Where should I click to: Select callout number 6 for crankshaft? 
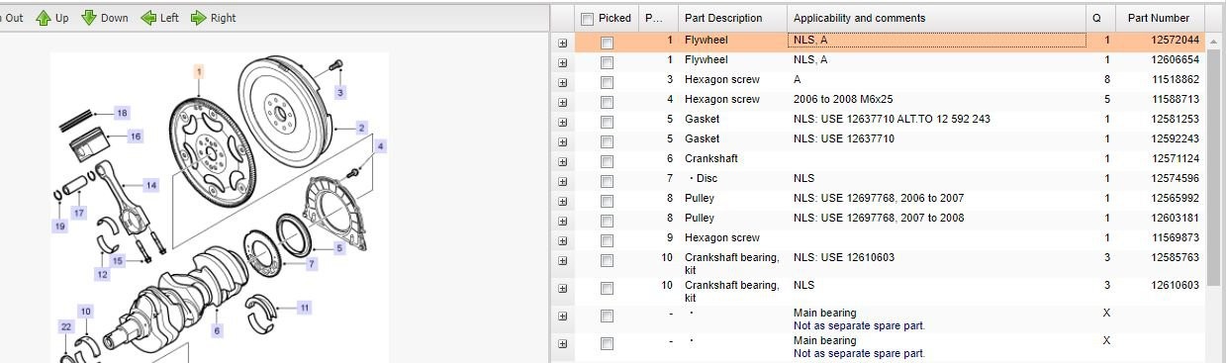(x=217, y=329)
